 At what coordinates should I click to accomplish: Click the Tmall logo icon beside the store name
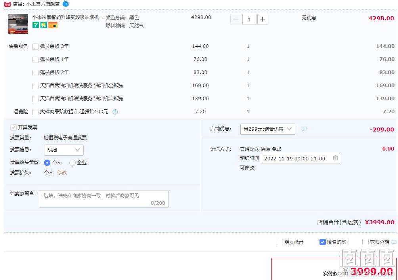8,4
